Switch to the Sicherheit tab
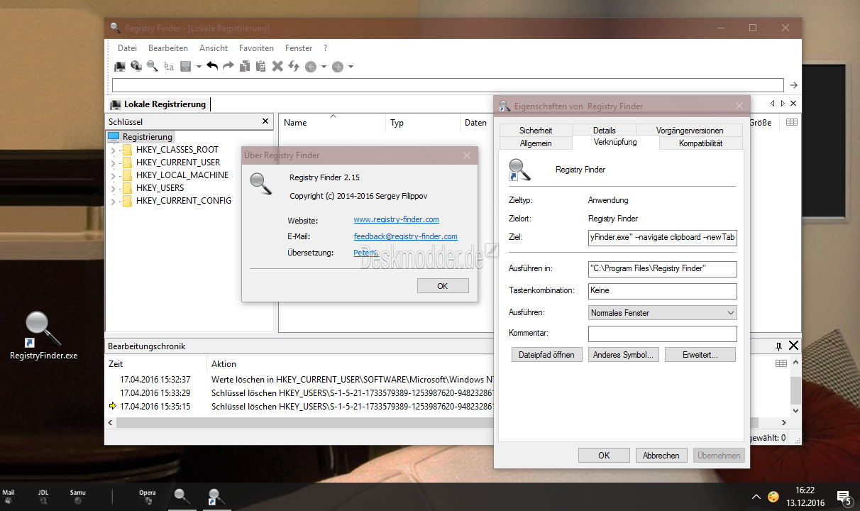Viewport: 860px width, 511px height. coord(536,131)
